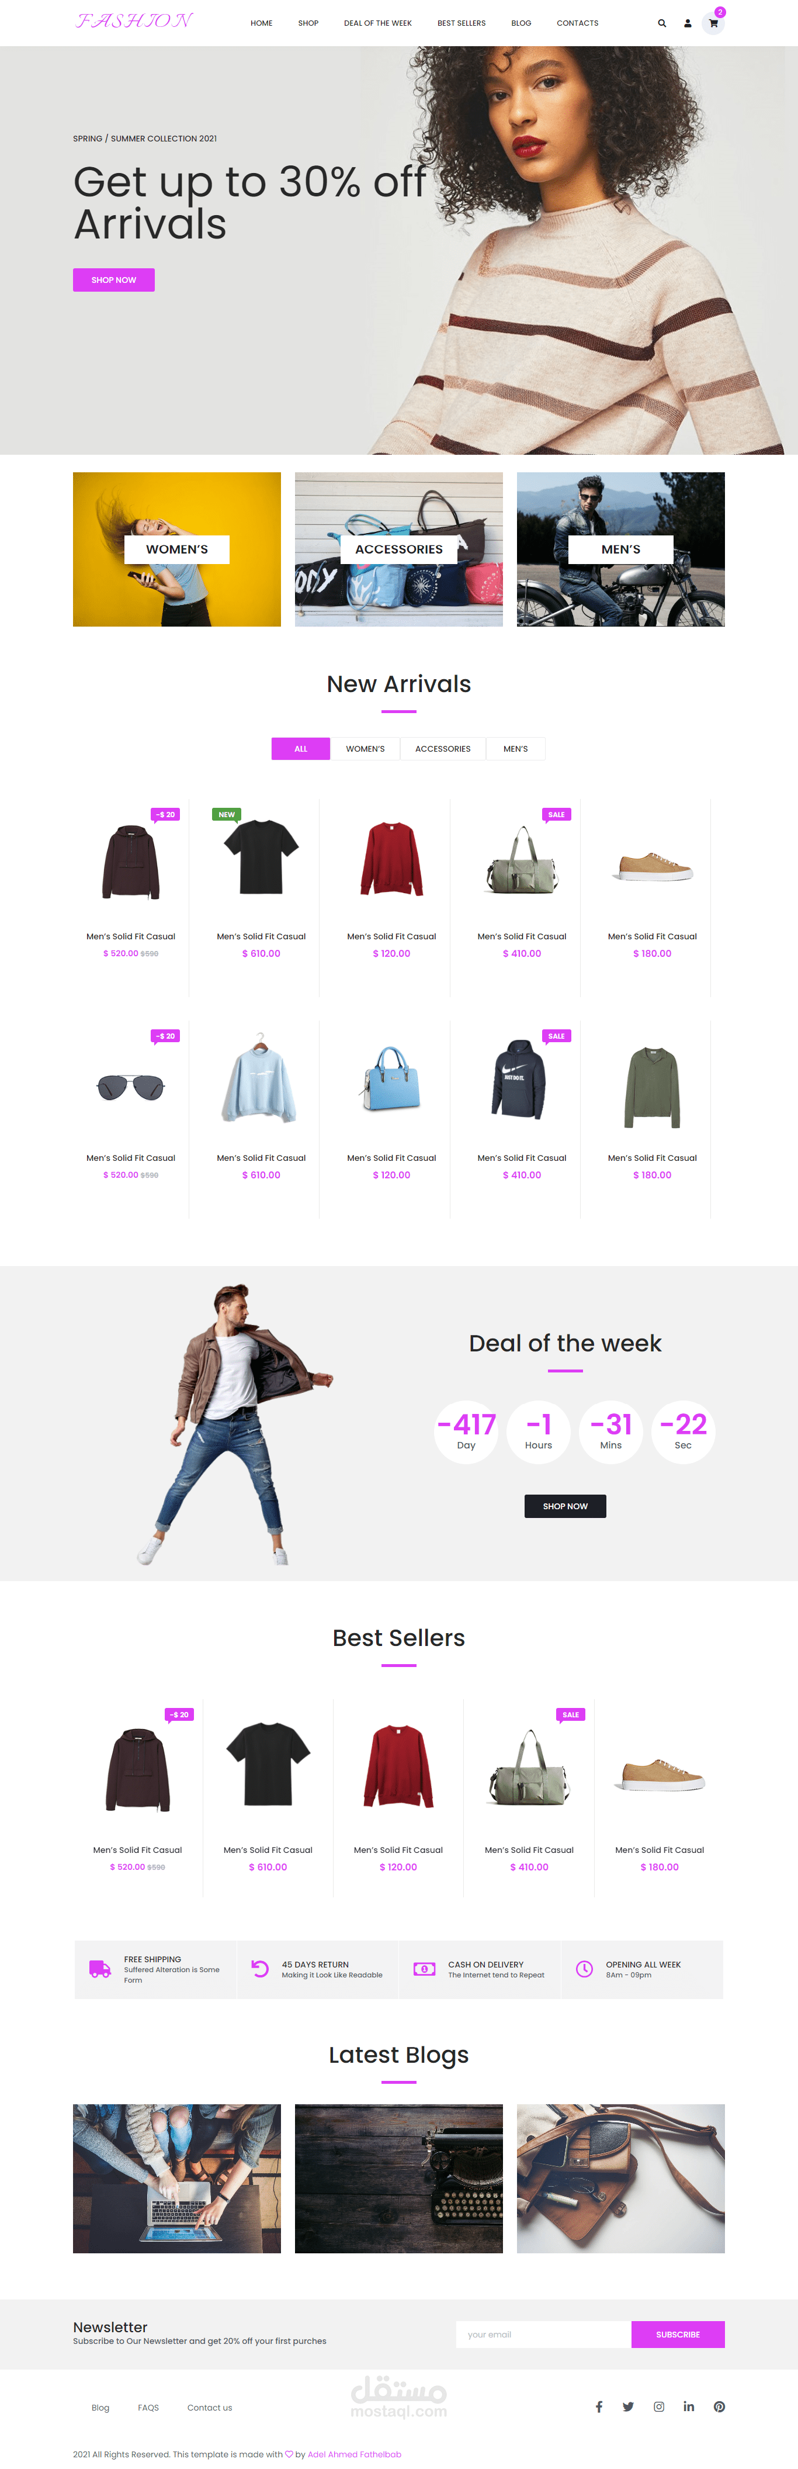Open the search icon in header

[x=662, y=23]
